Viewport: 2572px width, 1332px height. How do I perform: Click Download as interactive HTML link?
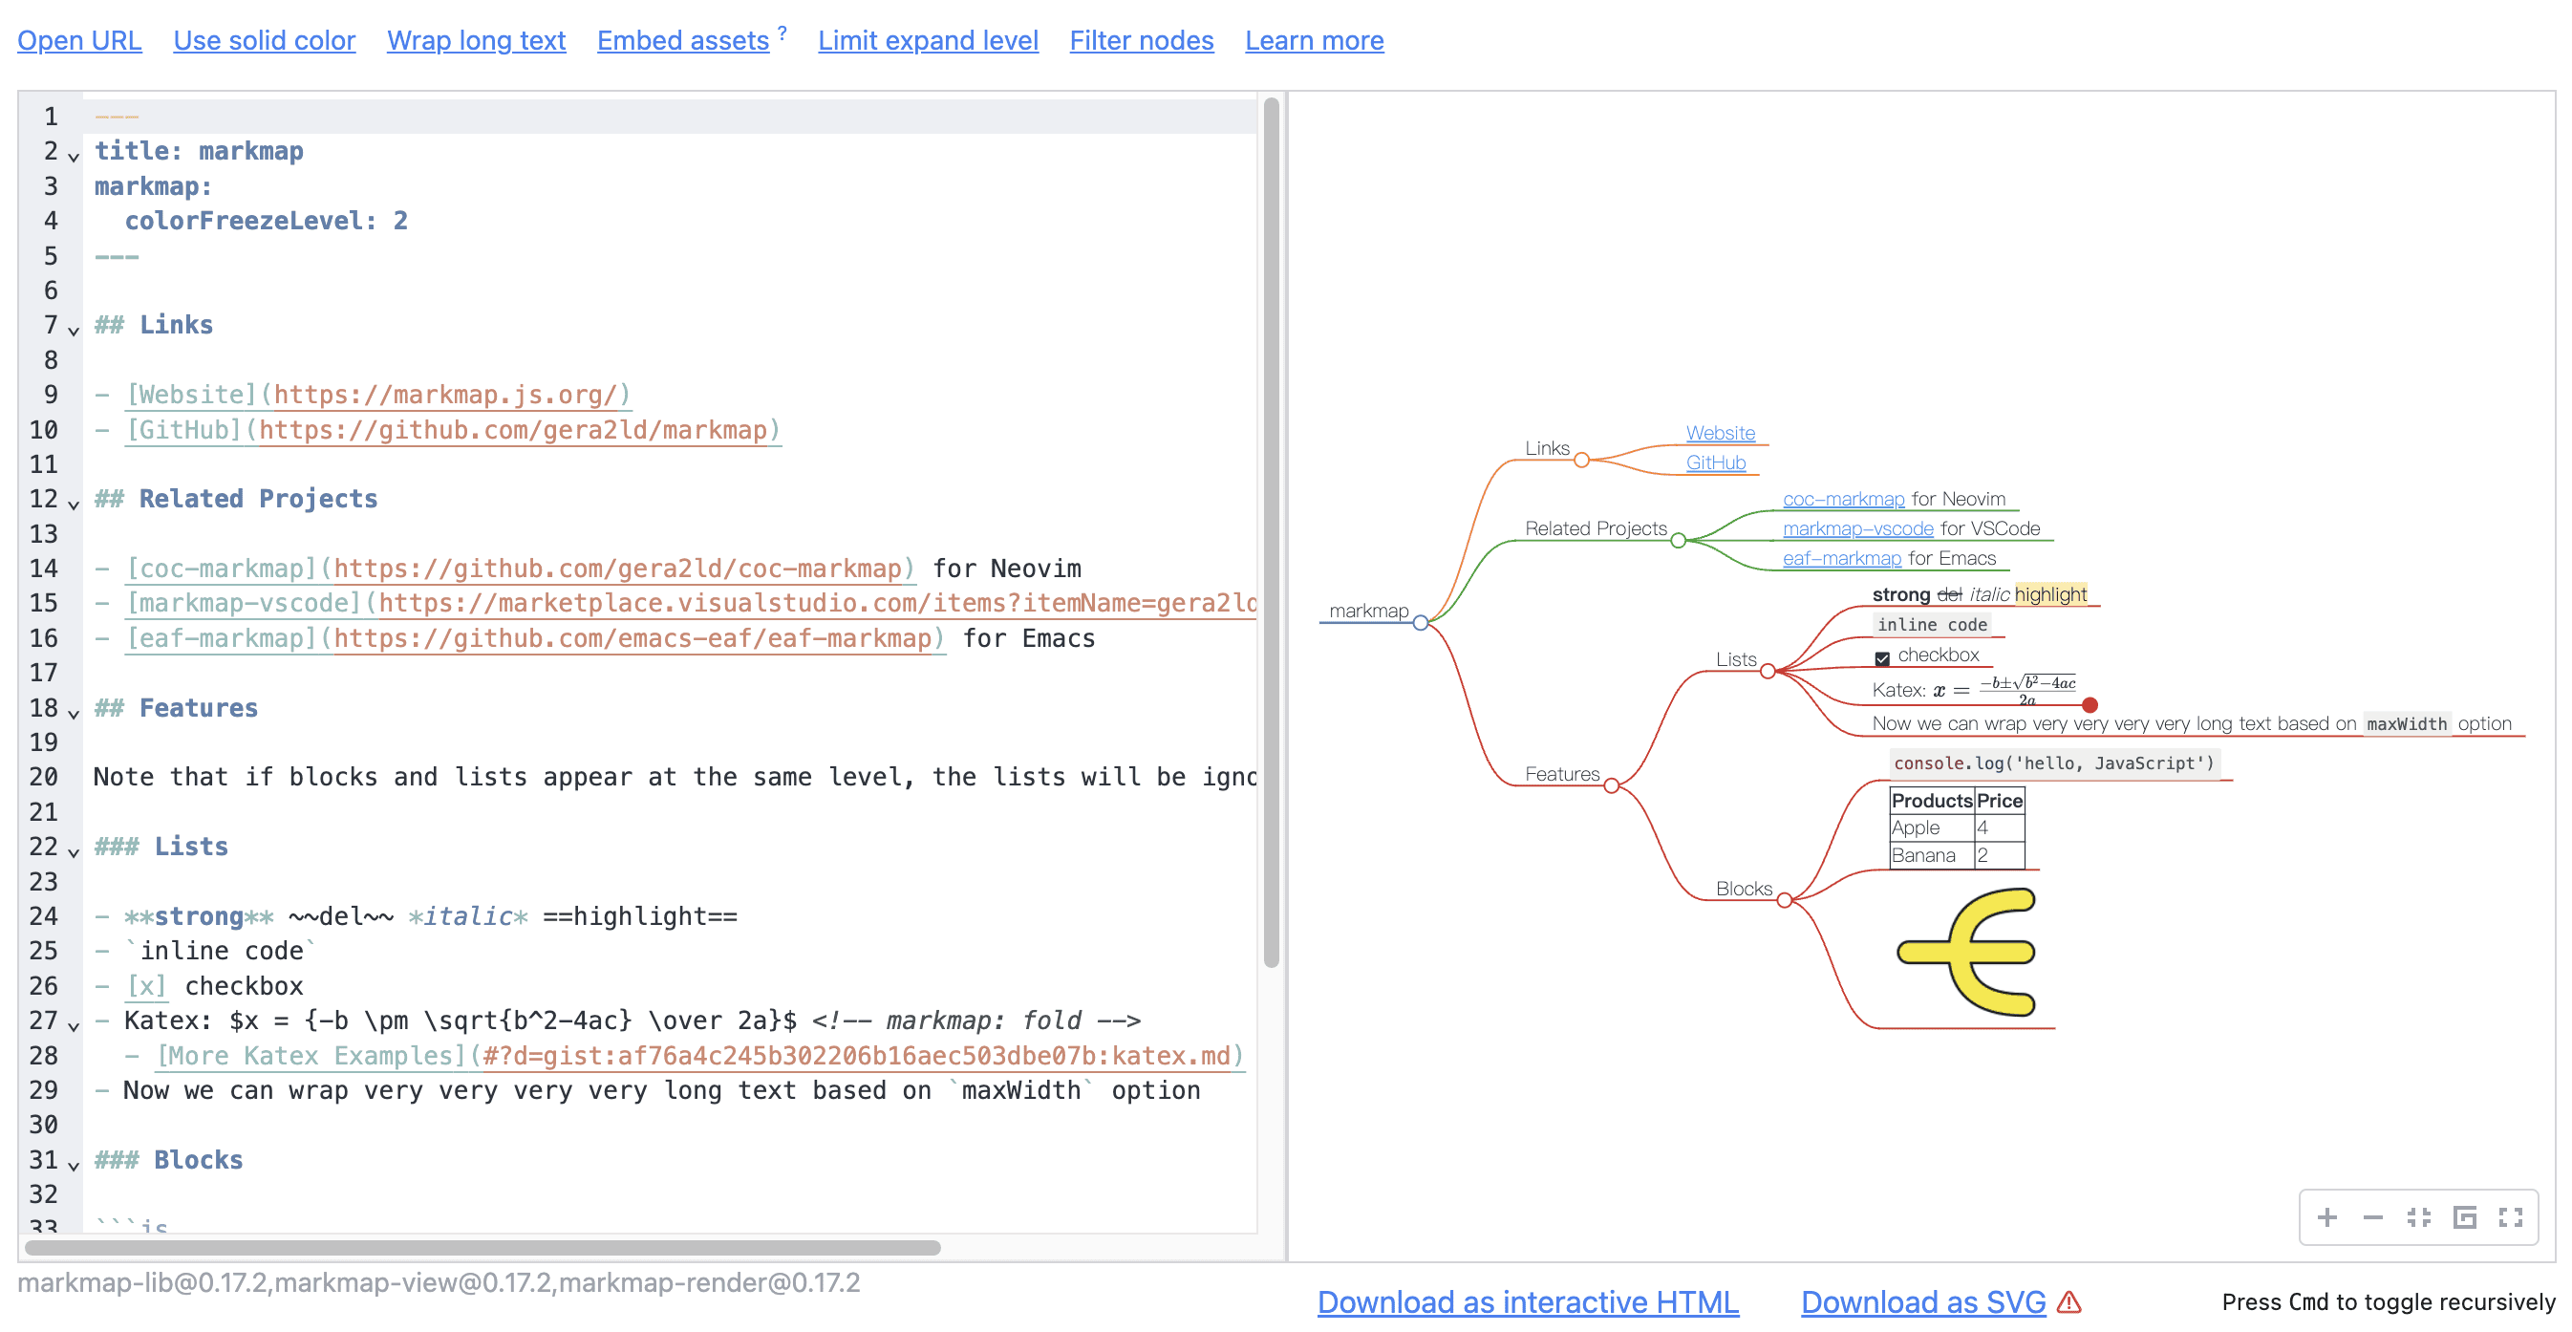point(1527,1302)
